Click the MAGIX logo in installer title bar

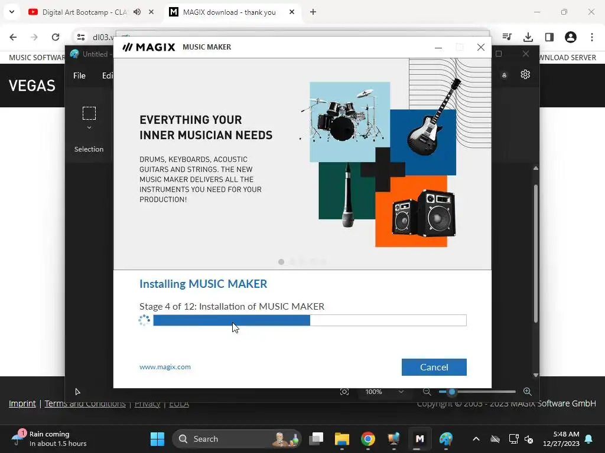point(149,47)
